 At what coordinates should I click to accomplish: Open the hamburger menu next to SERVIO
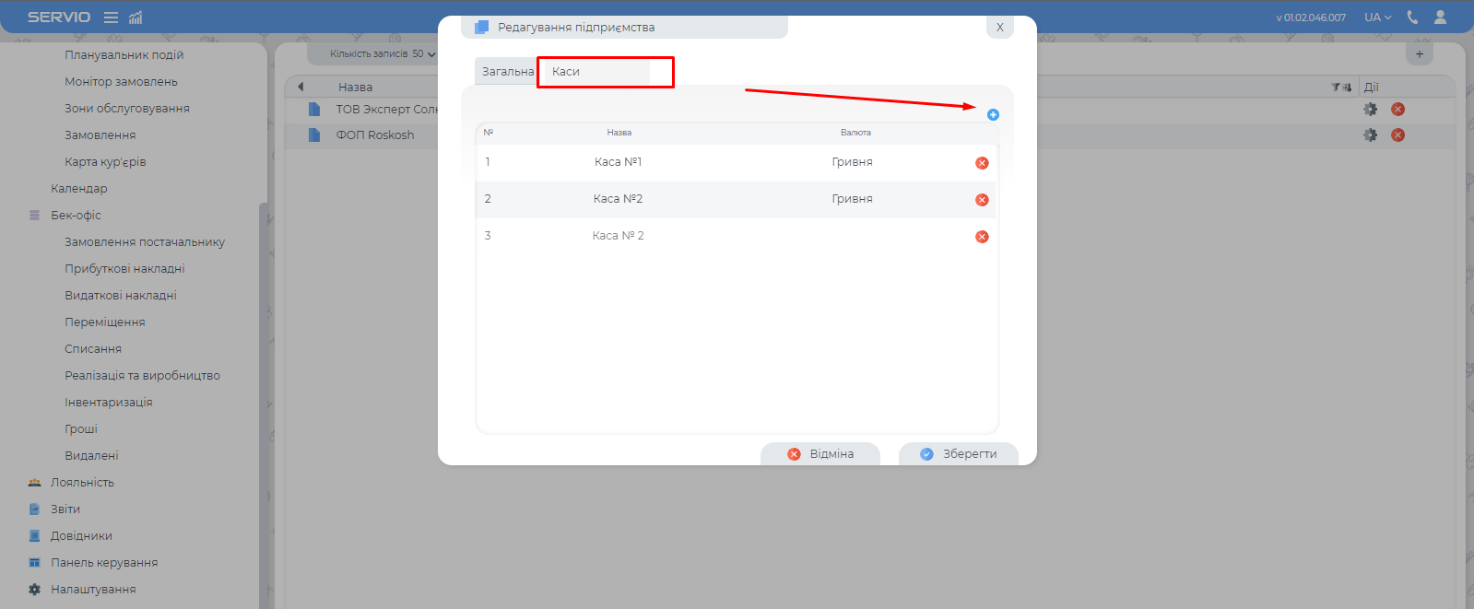click(111, 18)
